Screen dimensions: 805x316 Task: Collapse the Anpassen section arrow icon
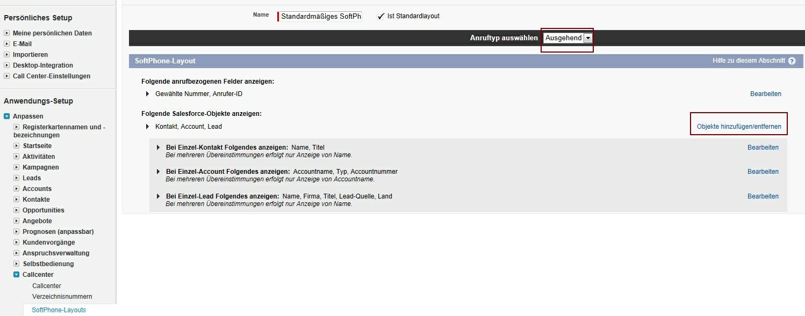tap(7, 116)
